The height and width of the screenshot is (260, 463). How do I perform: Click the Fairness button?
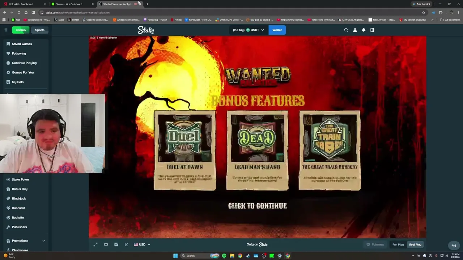(375, 244)
